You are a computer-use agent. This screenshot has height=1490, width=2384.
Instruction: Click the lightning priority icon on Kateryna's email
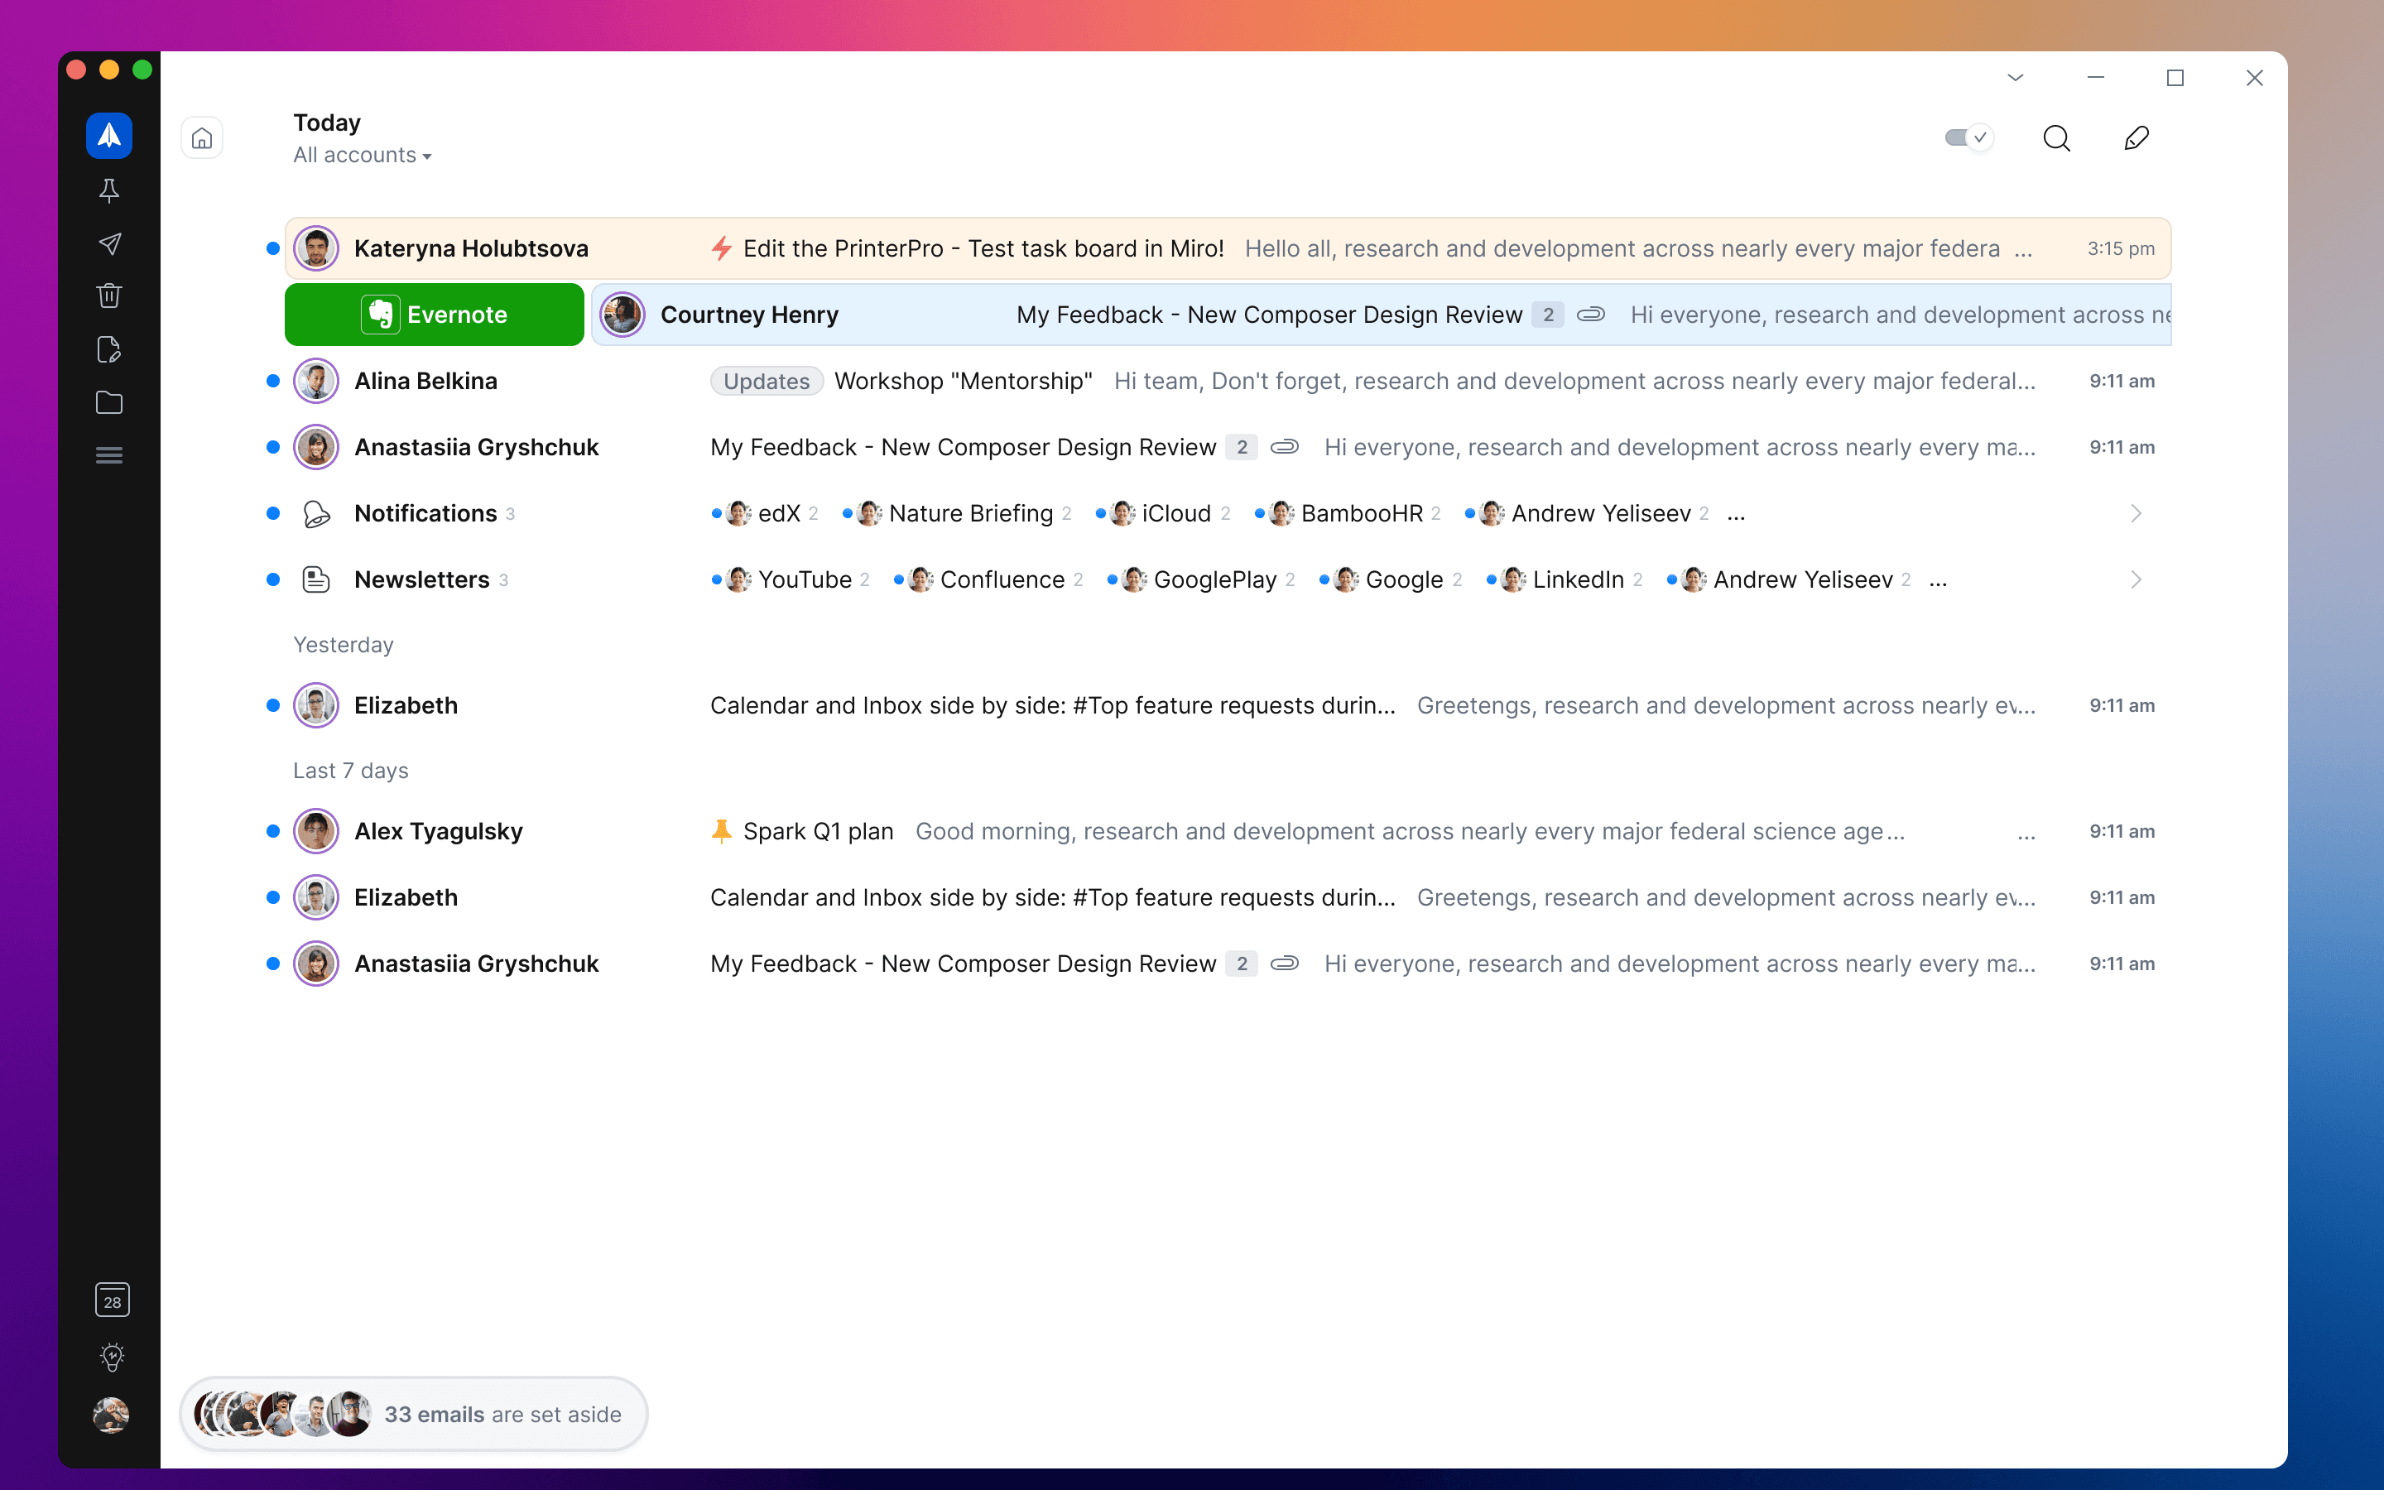[x=722, y=248]
